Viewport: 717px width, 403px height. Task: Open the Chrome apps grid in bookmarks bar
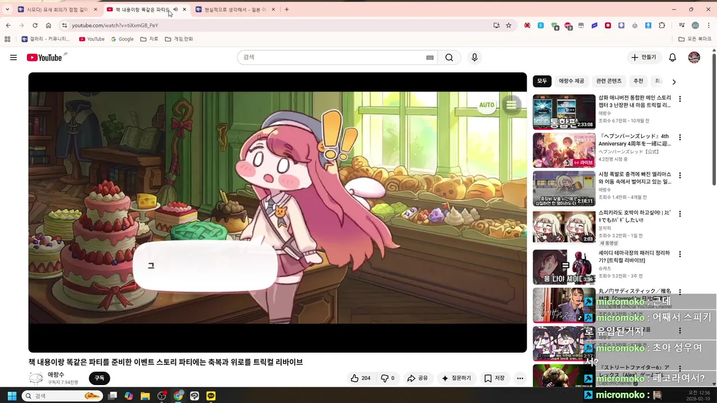7,39
